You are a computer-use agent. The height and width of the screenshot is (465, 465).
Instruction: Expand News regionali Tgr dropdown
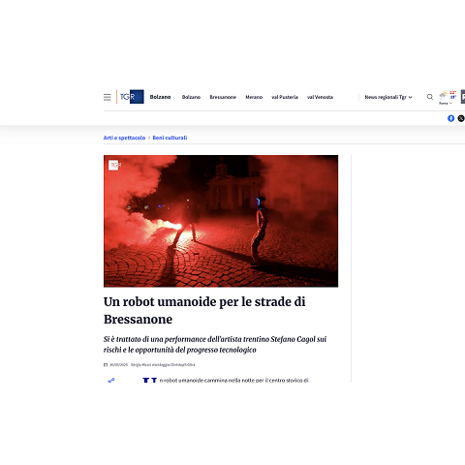tap(388, 97)
